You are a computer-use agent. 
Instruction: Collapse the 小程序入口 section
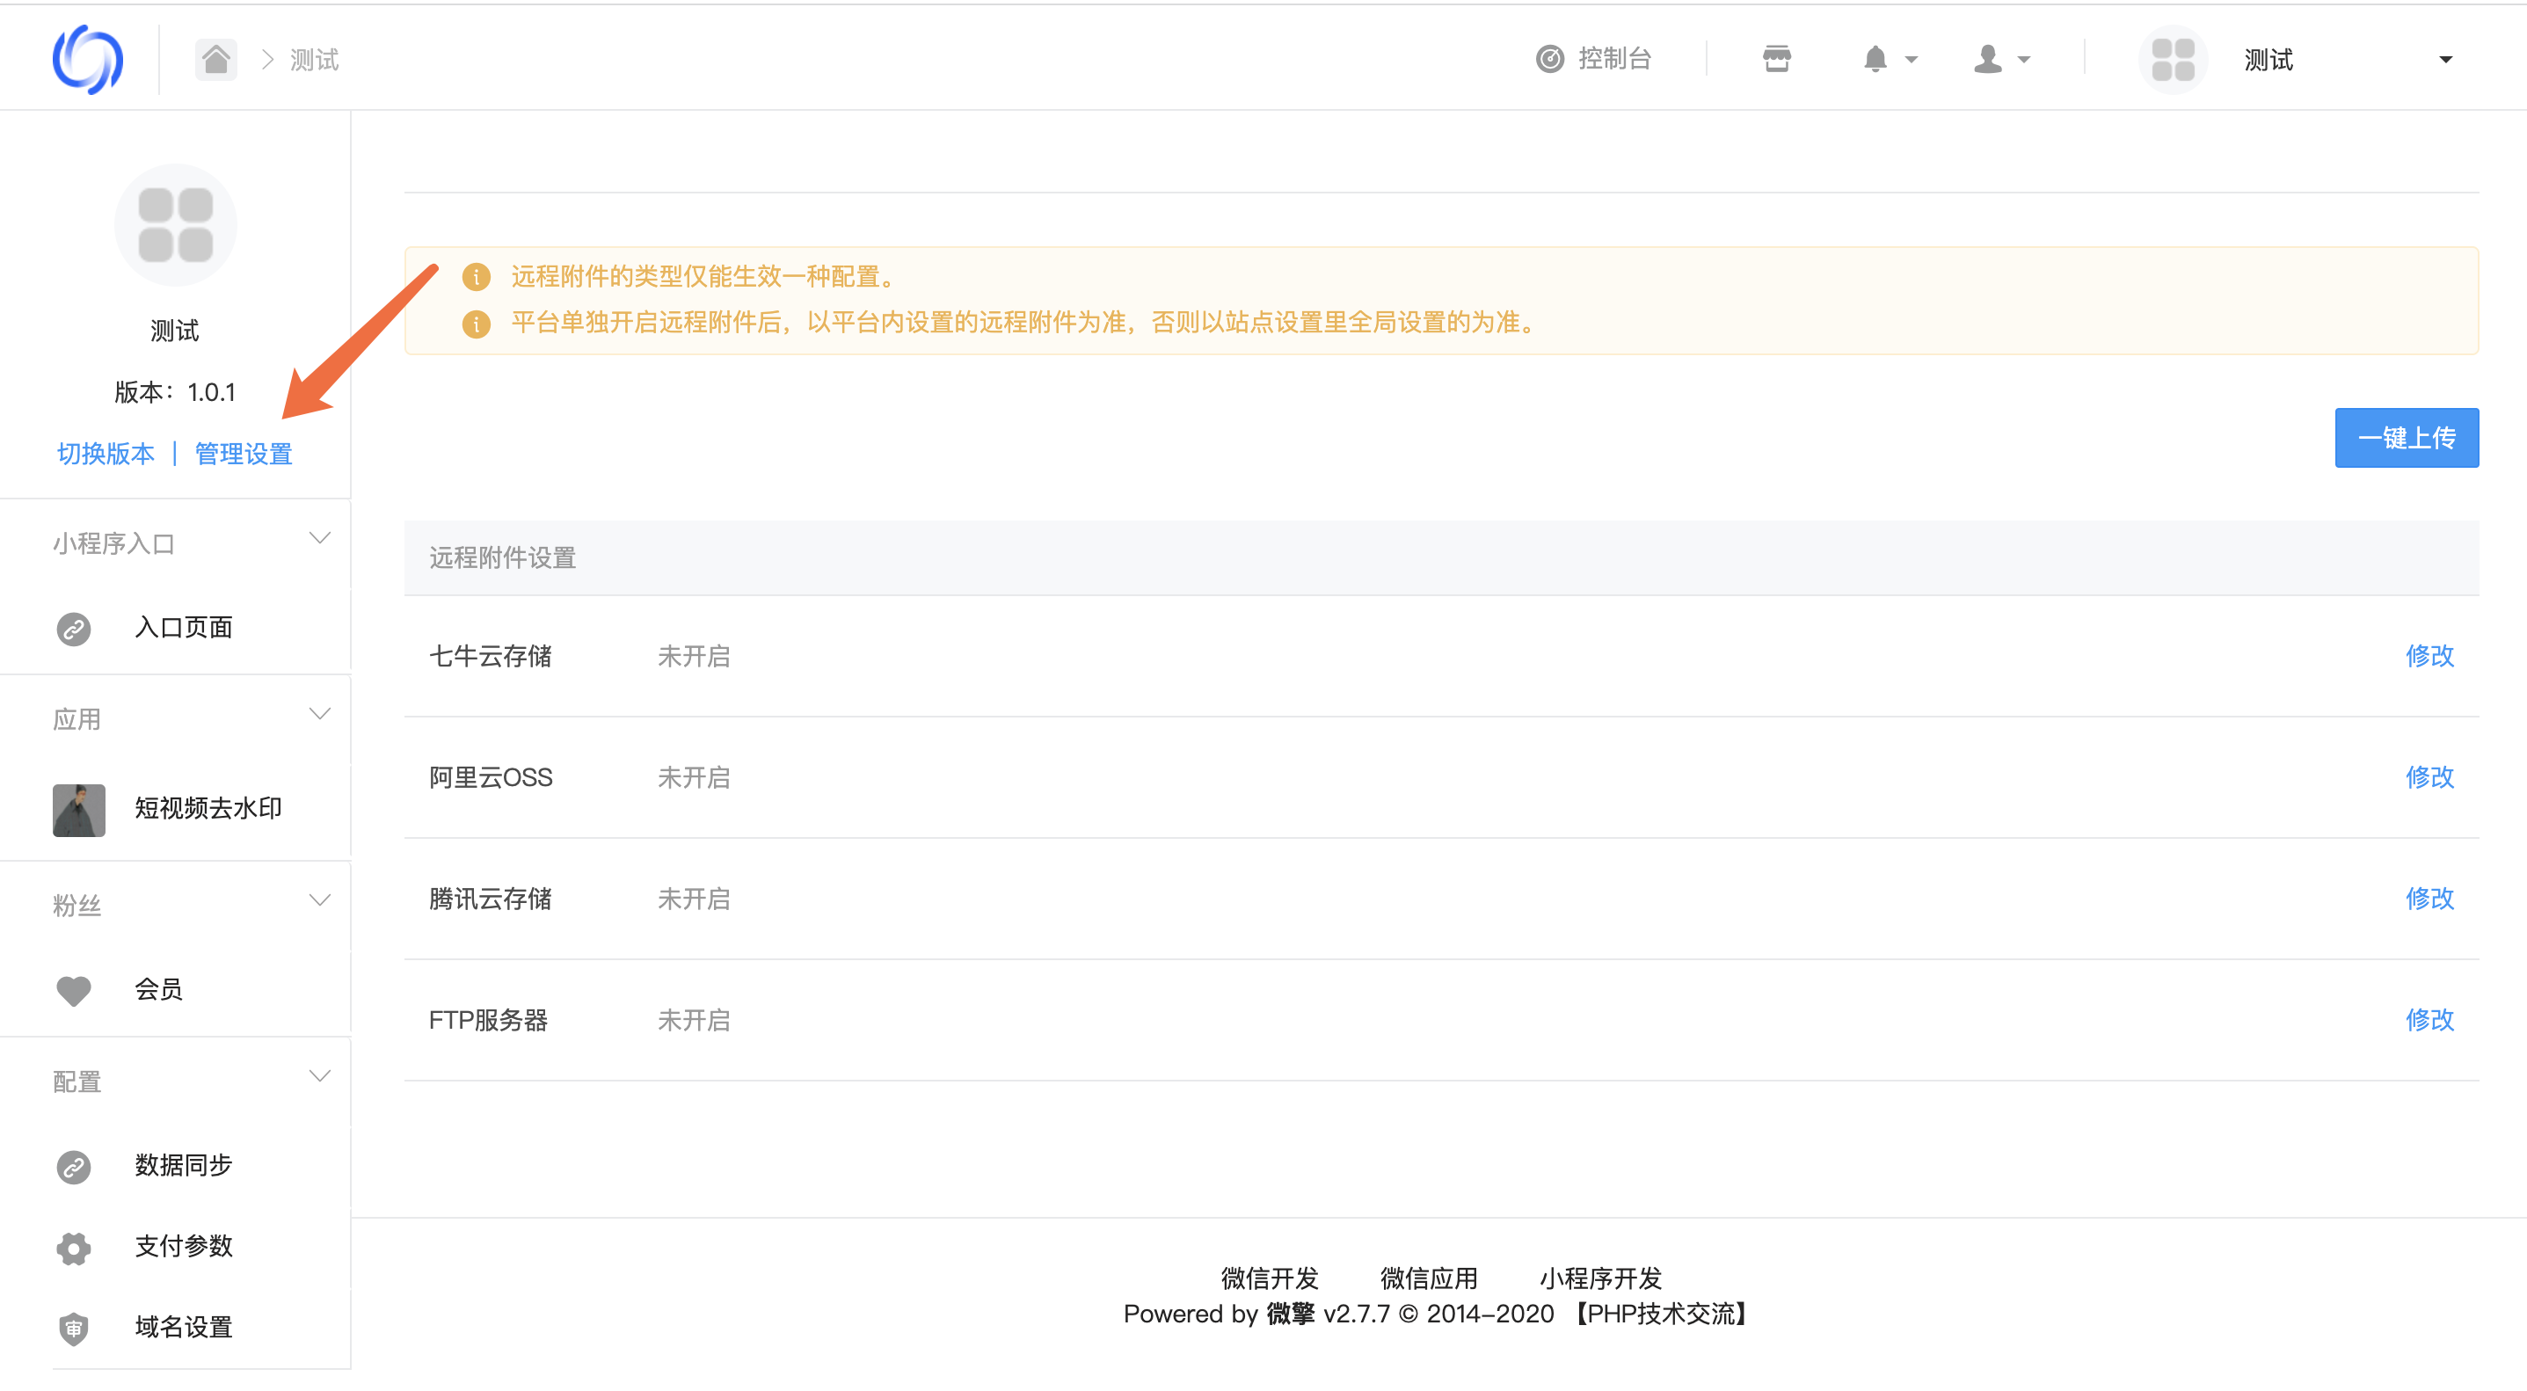(319, 537)
